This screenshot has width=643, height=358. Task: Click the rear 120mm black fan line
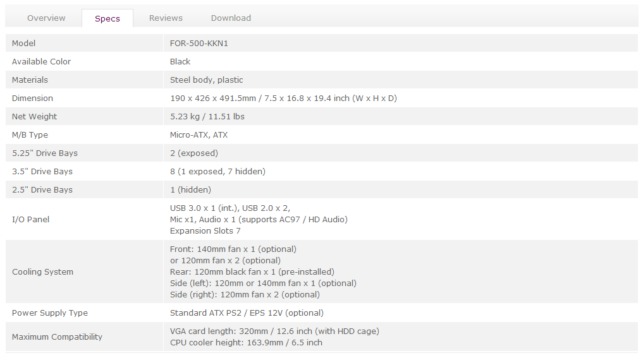252,272
